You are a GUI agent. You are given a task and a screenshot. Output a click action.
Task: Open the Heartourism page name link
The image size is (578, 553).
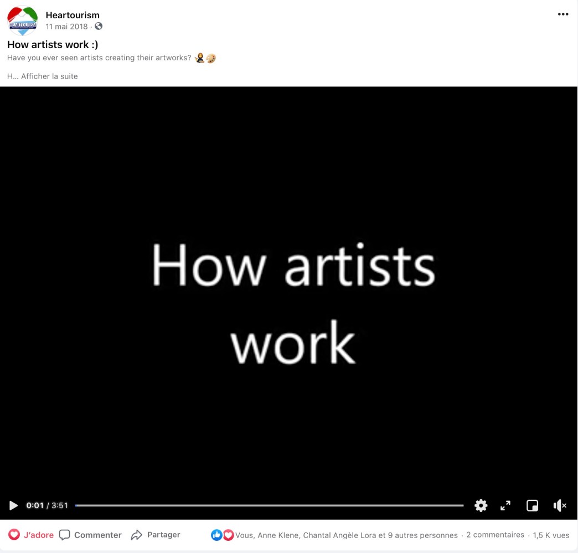pos(73,15)
